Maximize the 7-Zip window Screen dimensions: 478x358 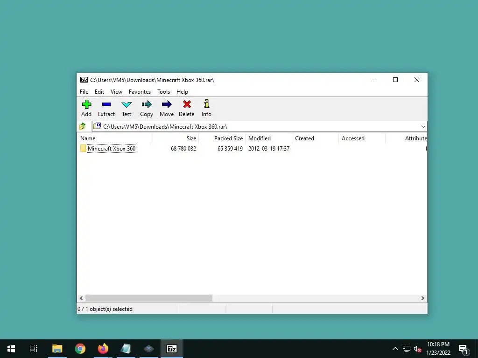[x=395, y=80]
